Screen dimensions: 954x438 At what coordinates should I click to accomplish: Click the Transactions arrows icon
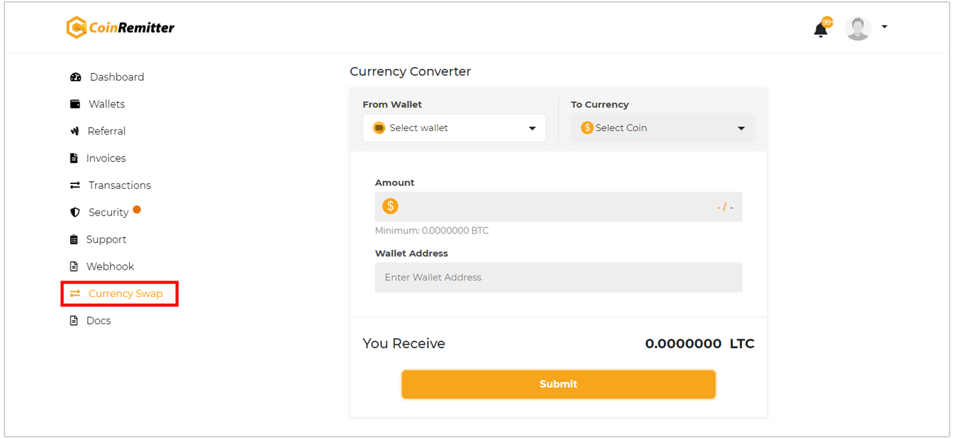coord(75,185)
